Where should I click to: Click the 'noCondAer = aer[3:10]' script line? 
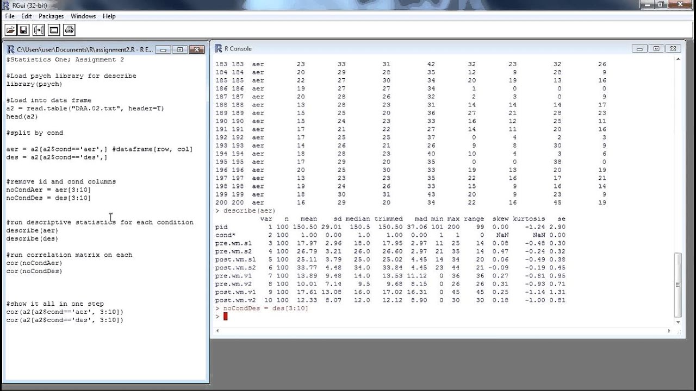coord(48,190)
